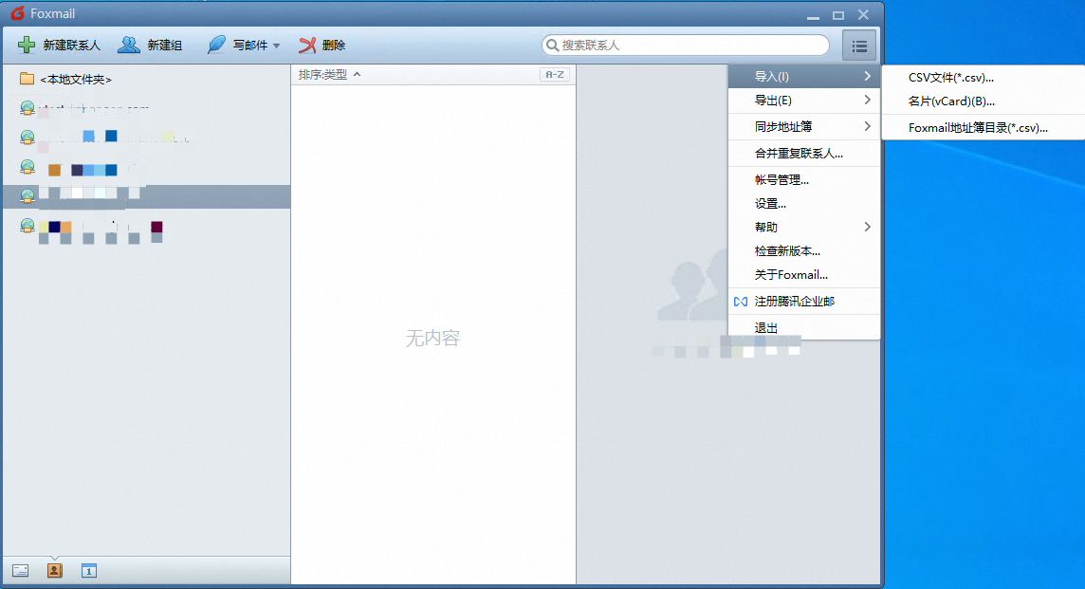Click the 删除 button label

point(334,45)
